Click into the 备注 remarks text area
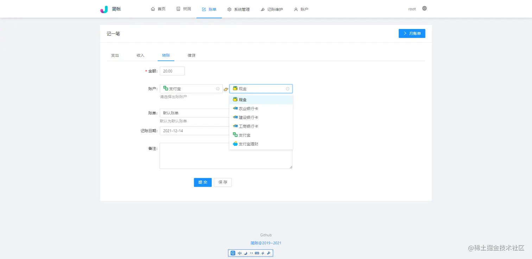The height and width of the screenshot is (259, 532). pos(226,156)
